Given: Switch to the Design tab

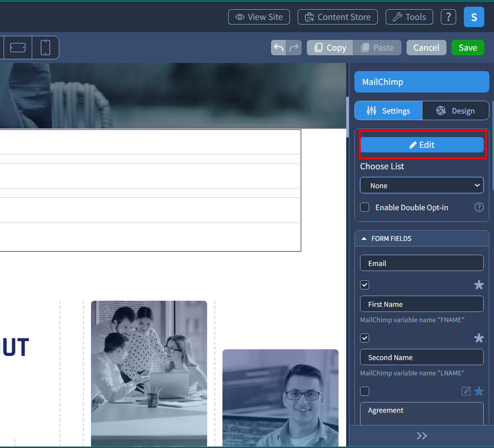Looking at the screenshot, I should tap(455, 110).
